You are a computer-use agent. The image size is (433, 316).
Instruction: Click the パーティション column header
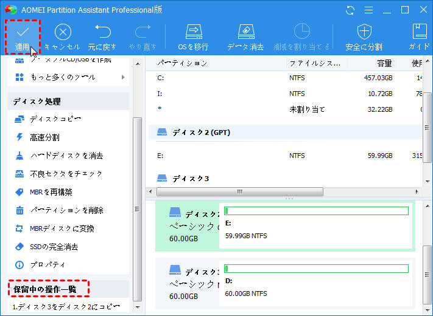(x=182, y=63)
